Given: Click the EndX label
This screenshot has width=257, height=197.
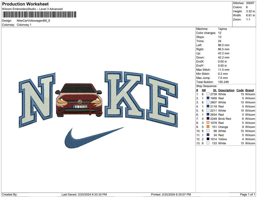Looking at the screenshot, I should [x=200, y=62].
